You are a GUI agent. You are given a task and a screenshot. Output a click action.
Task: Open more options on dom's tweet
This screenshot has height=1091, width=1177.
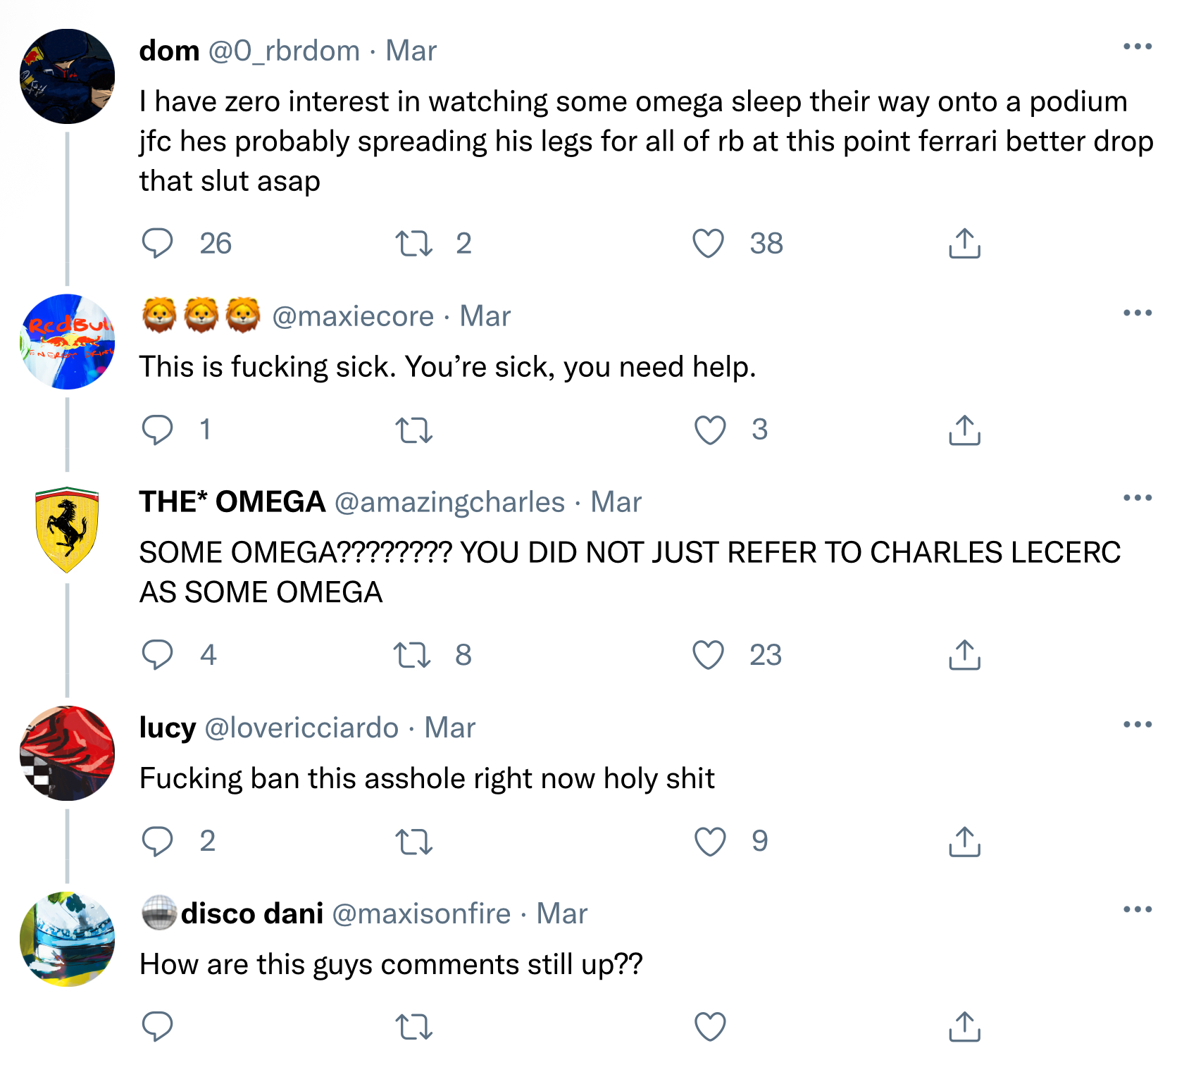click(1137, 46)
